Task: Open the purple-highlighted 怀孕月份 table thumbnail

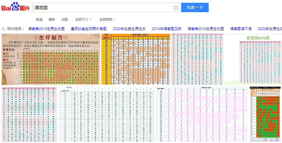Action: tap(202, 114)
